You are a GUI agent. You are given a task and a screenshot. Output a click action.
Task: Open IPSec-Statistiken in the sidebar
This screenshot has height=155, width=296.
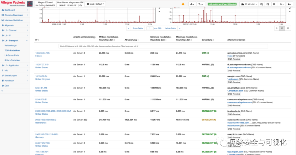coord(12,60)
